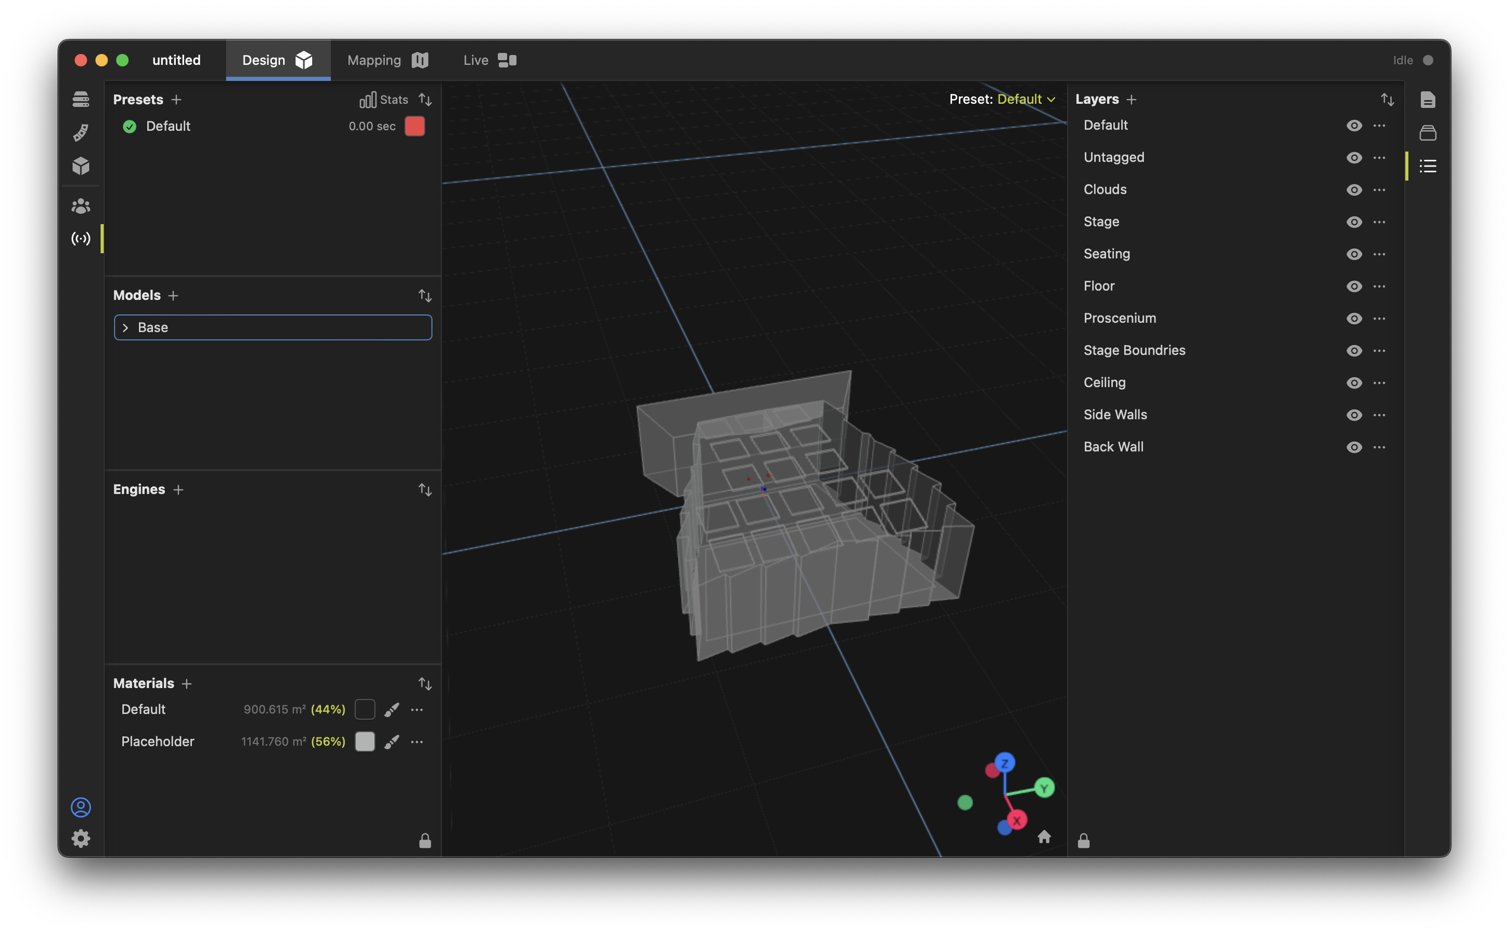Image resolution: width=1509 pixels, height=934 pixels.
Task: Open the Preset Default dropdown in the viewport
Action: click(x=1026, y=99)
